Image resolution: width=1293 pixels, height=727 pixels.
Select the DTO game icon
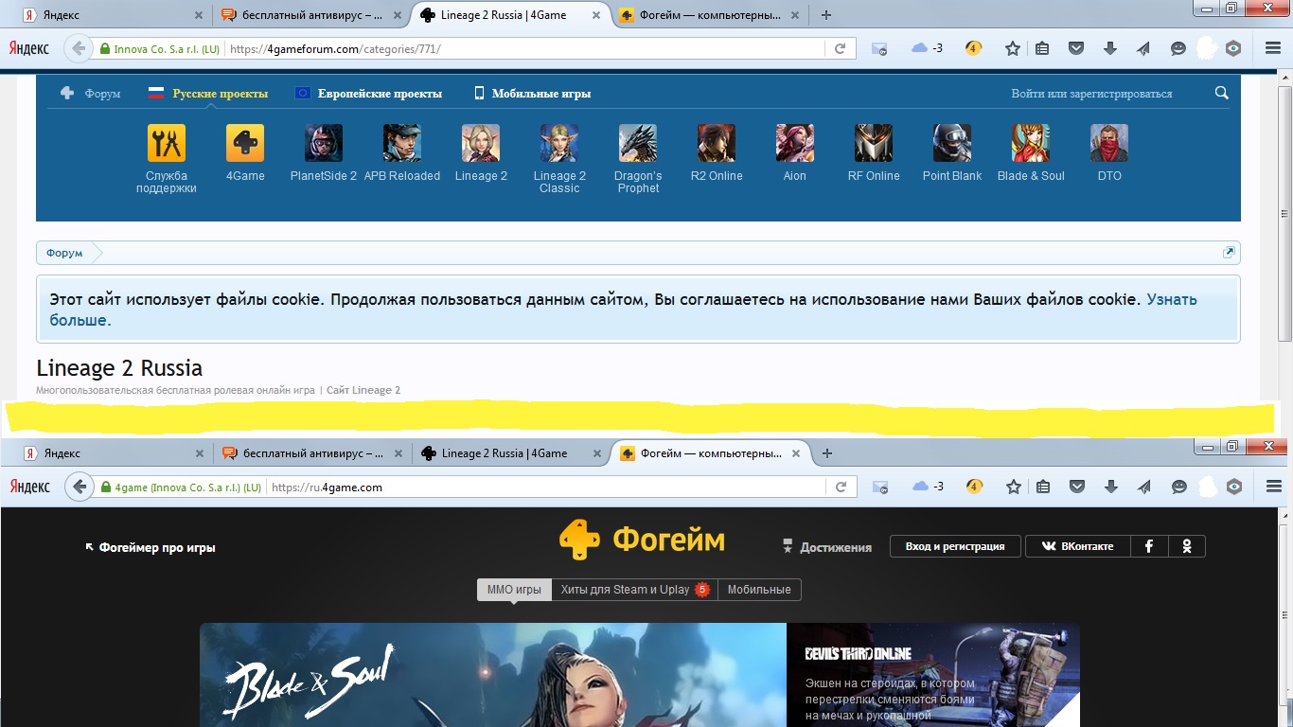(1109, 144)
